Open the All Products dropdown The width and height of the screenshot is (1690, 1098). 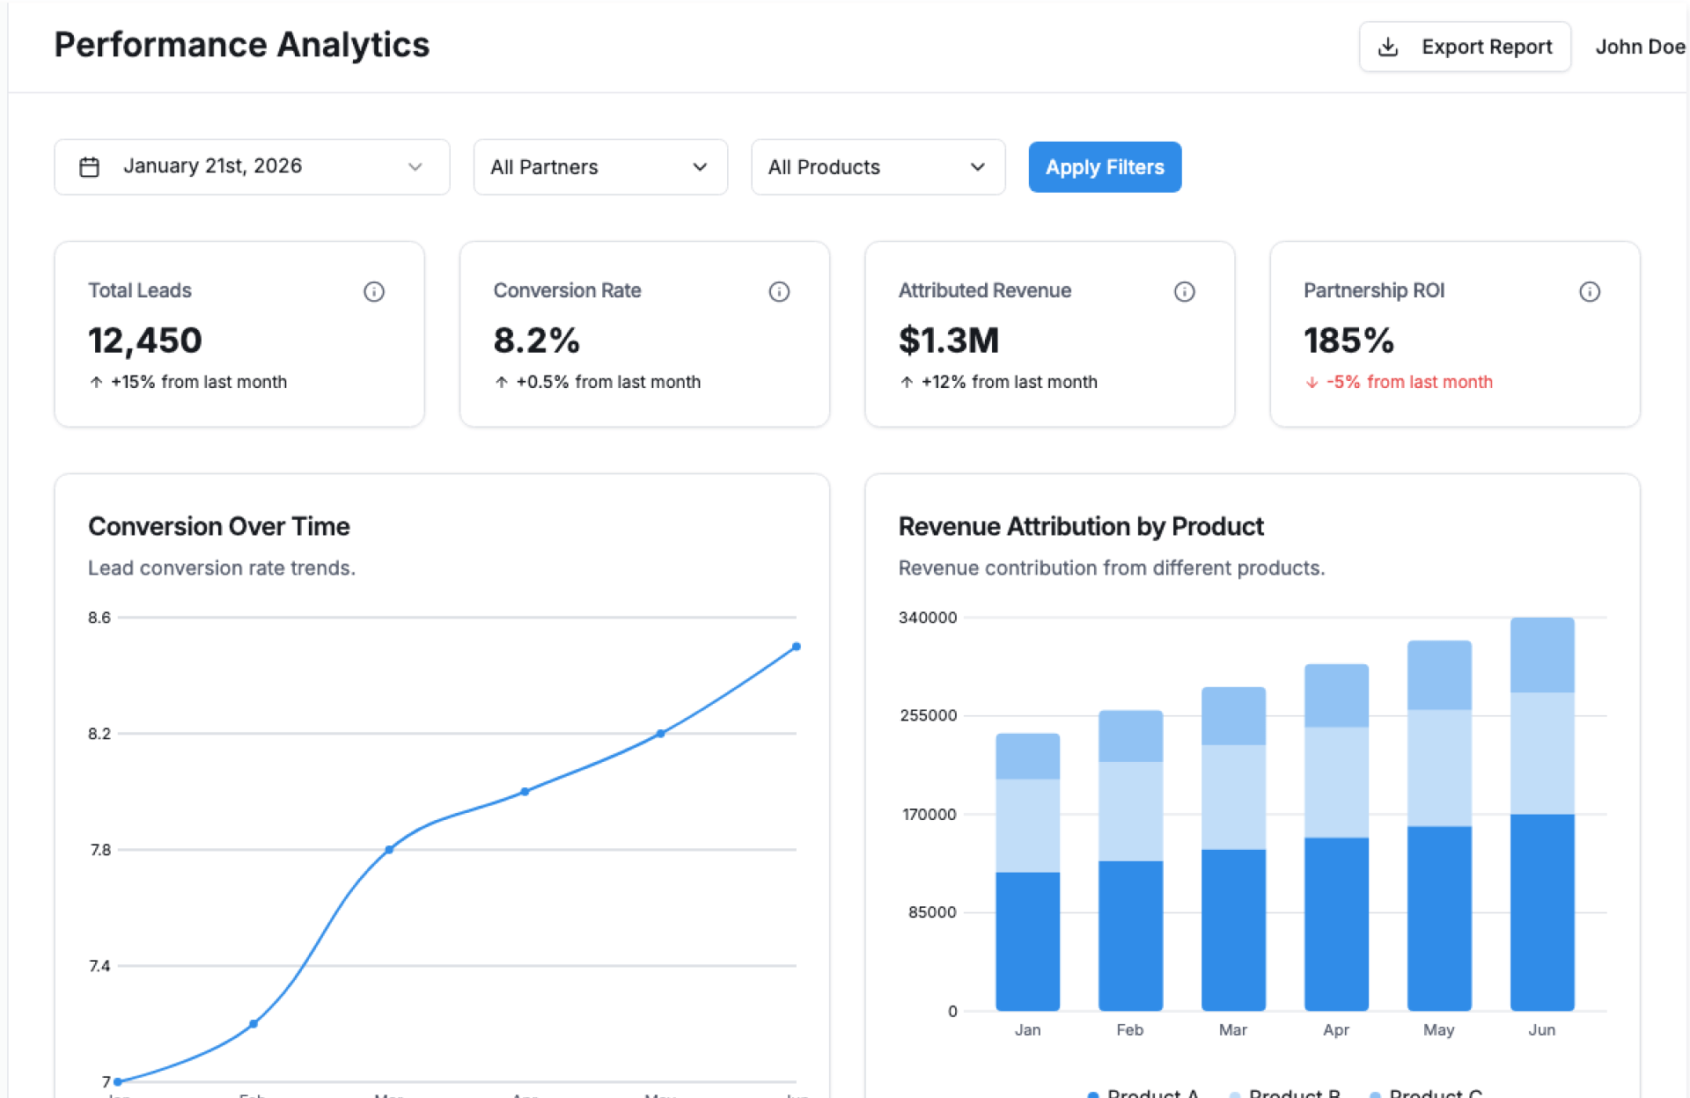tap(878, 167)
